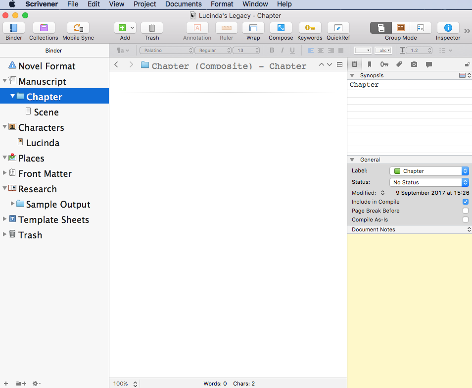Switch Group Mode to corkboard view
The width and height of the screenshot is (472, 388).
coord(401,28)
